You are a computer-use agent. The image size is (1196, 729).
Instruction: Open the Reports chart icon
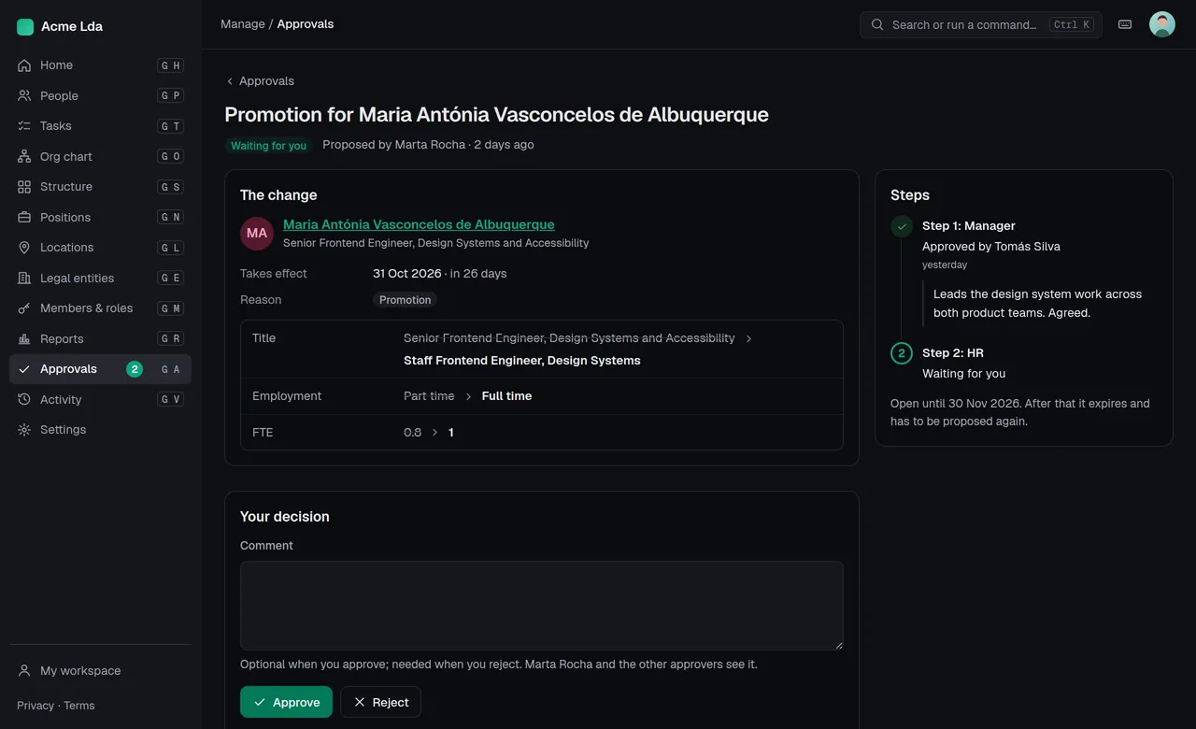(x=24, y=338)
